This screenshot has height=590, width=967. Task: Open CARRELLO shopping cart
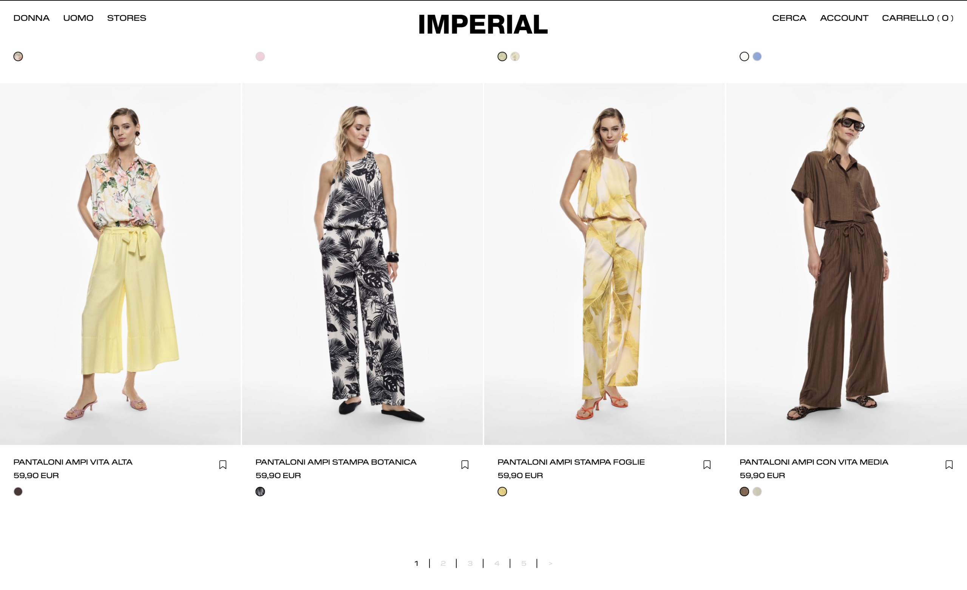coord(918,18)
